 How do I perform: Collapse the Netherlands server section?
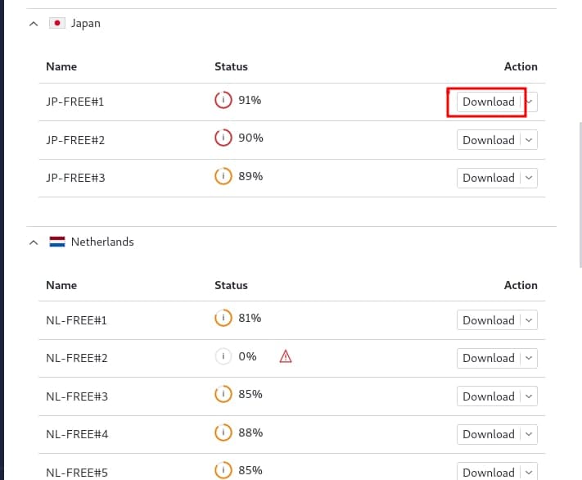pyautogui.click(x=34, y=242)
